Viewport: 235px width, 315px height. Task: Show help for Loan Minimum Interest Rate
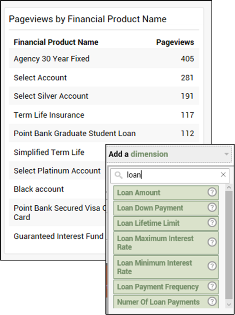click(x=212, y=267)
